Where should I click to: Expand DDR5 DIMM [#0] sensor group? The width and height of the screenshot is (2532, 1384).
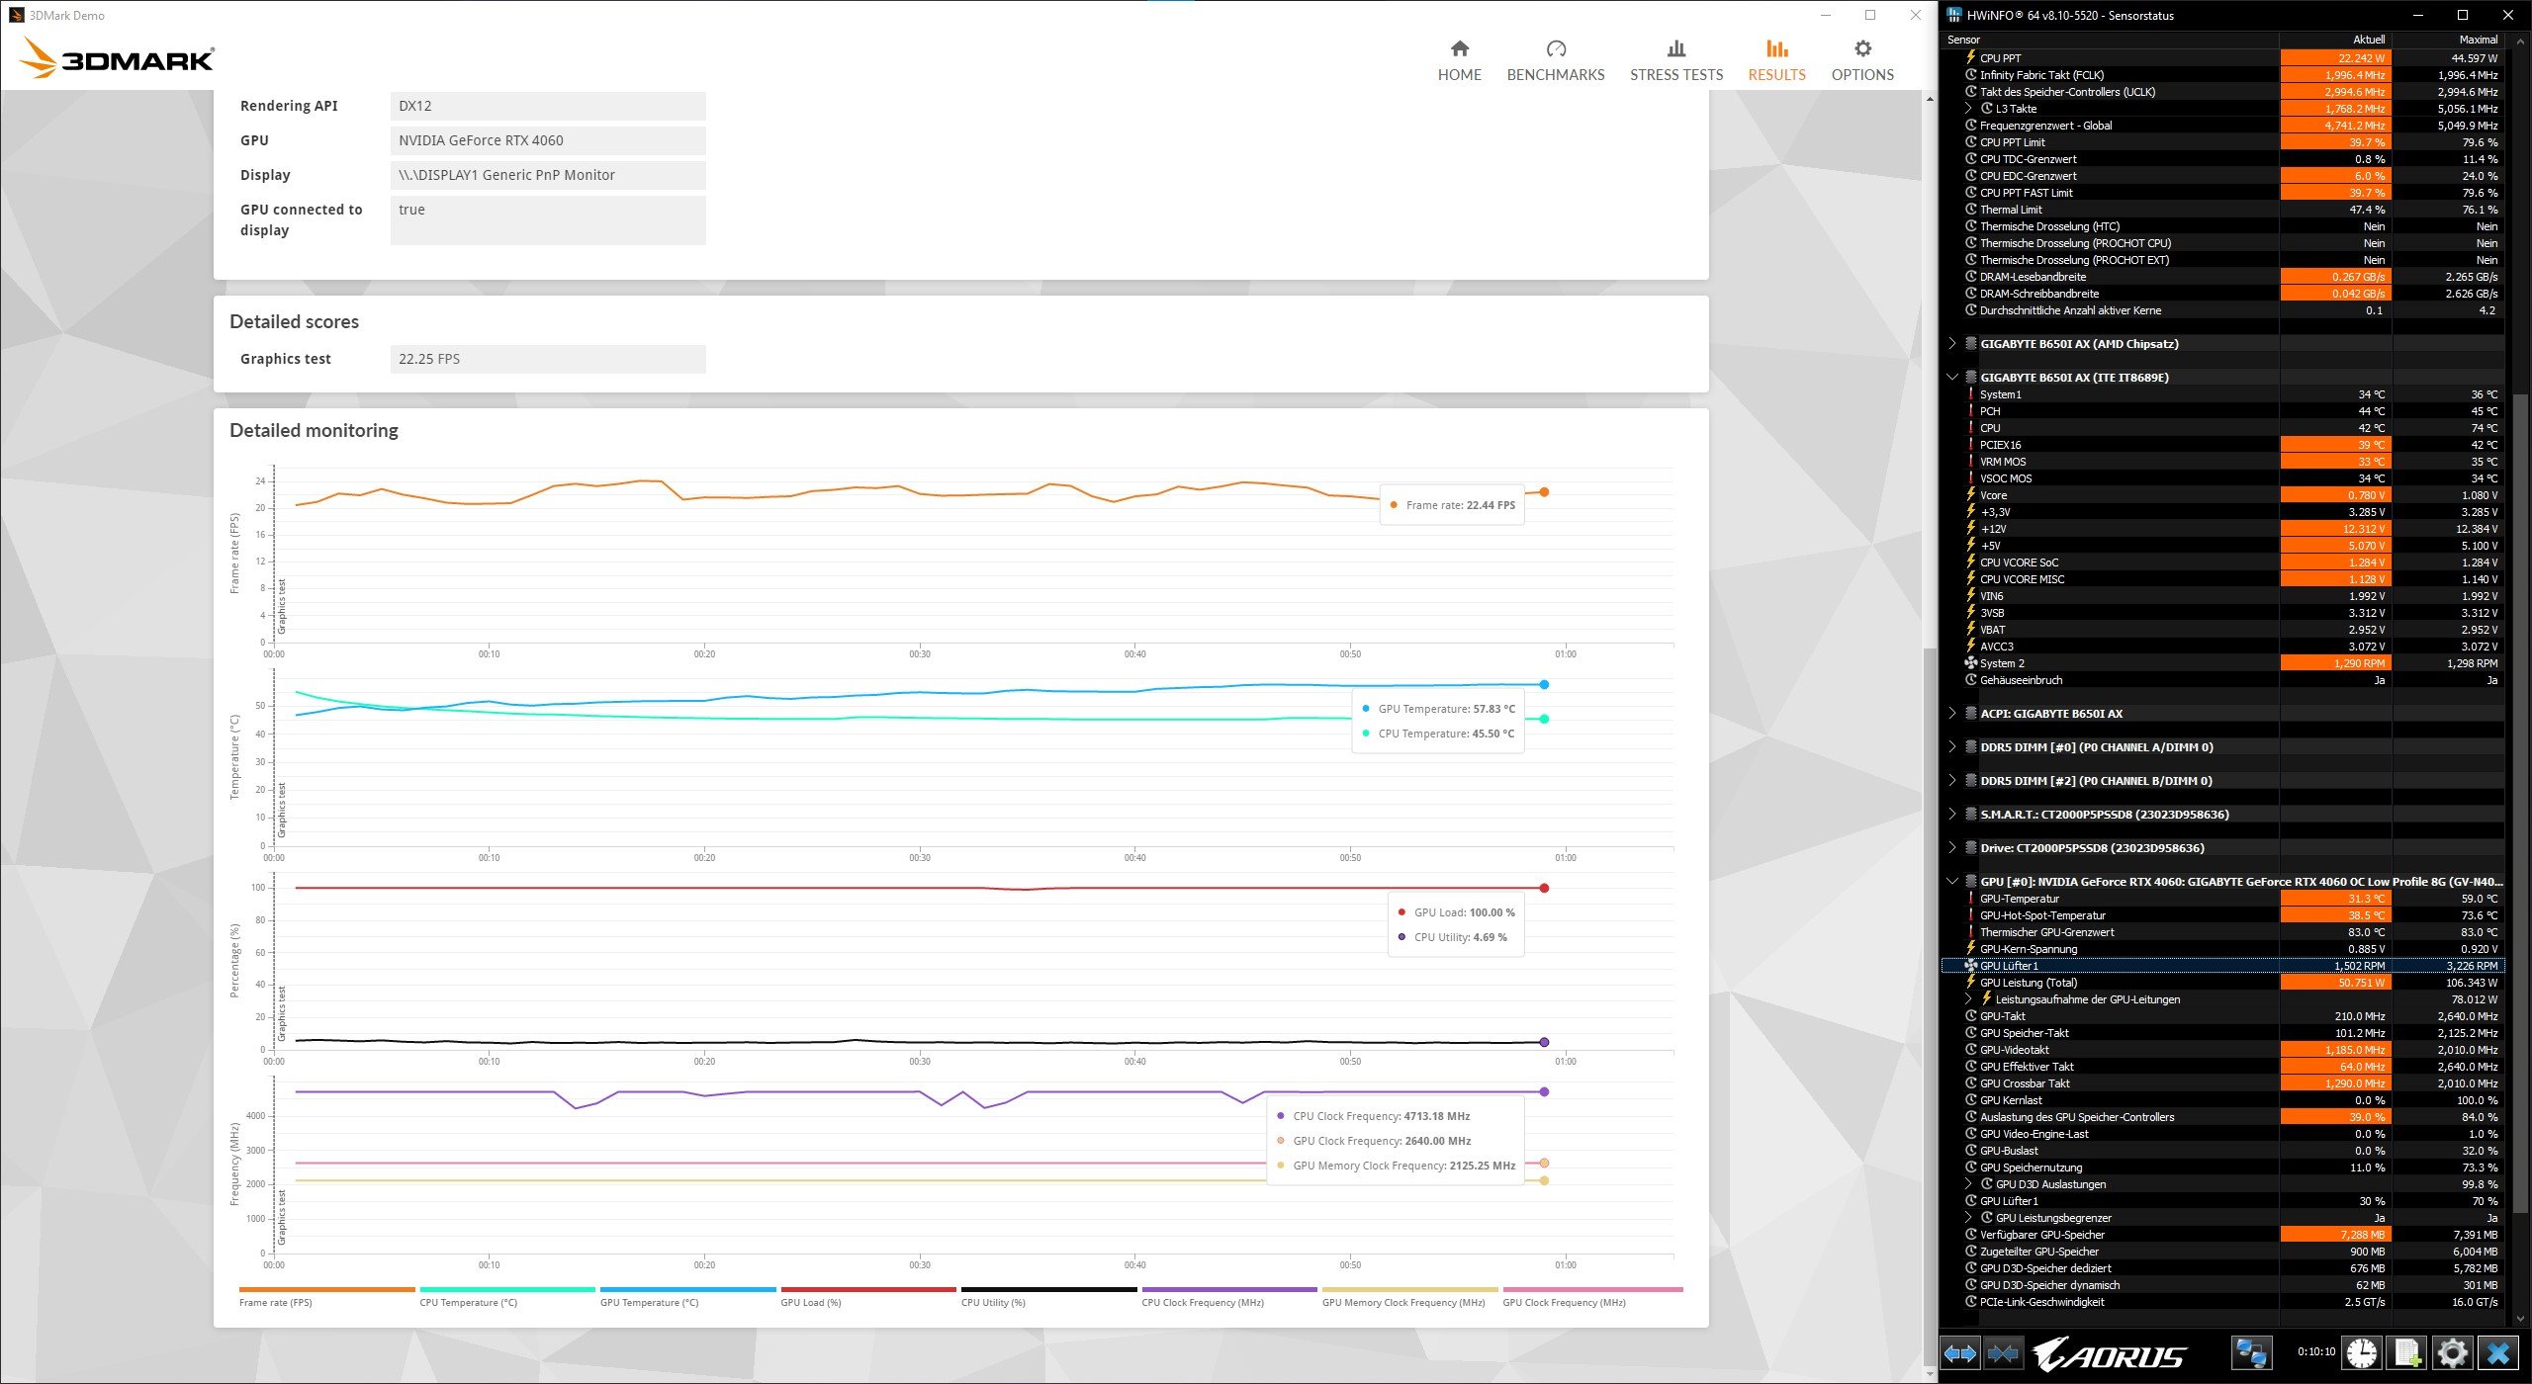click(1951, 747)
